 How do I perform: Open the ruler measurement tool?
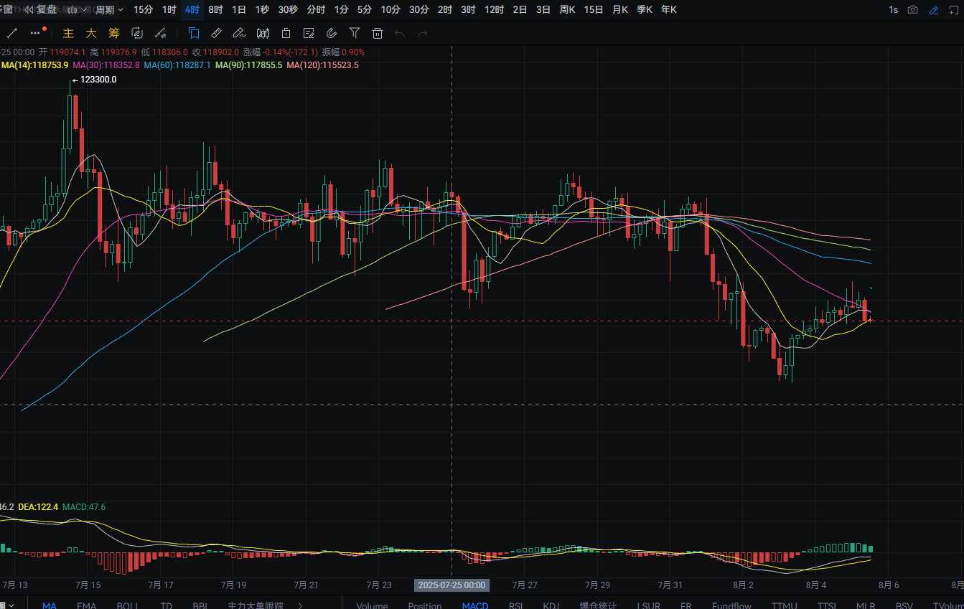[x=216, y=33]
